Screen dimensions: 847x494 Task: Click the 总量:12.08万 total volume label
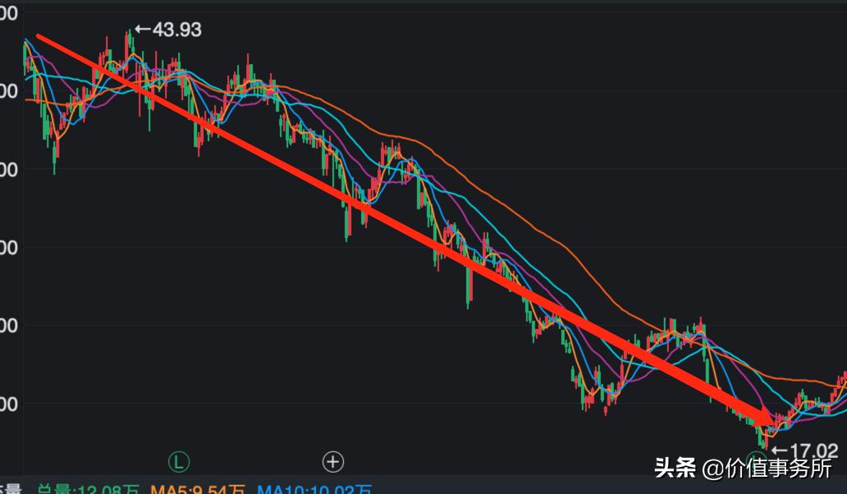[x=88, y=489]
